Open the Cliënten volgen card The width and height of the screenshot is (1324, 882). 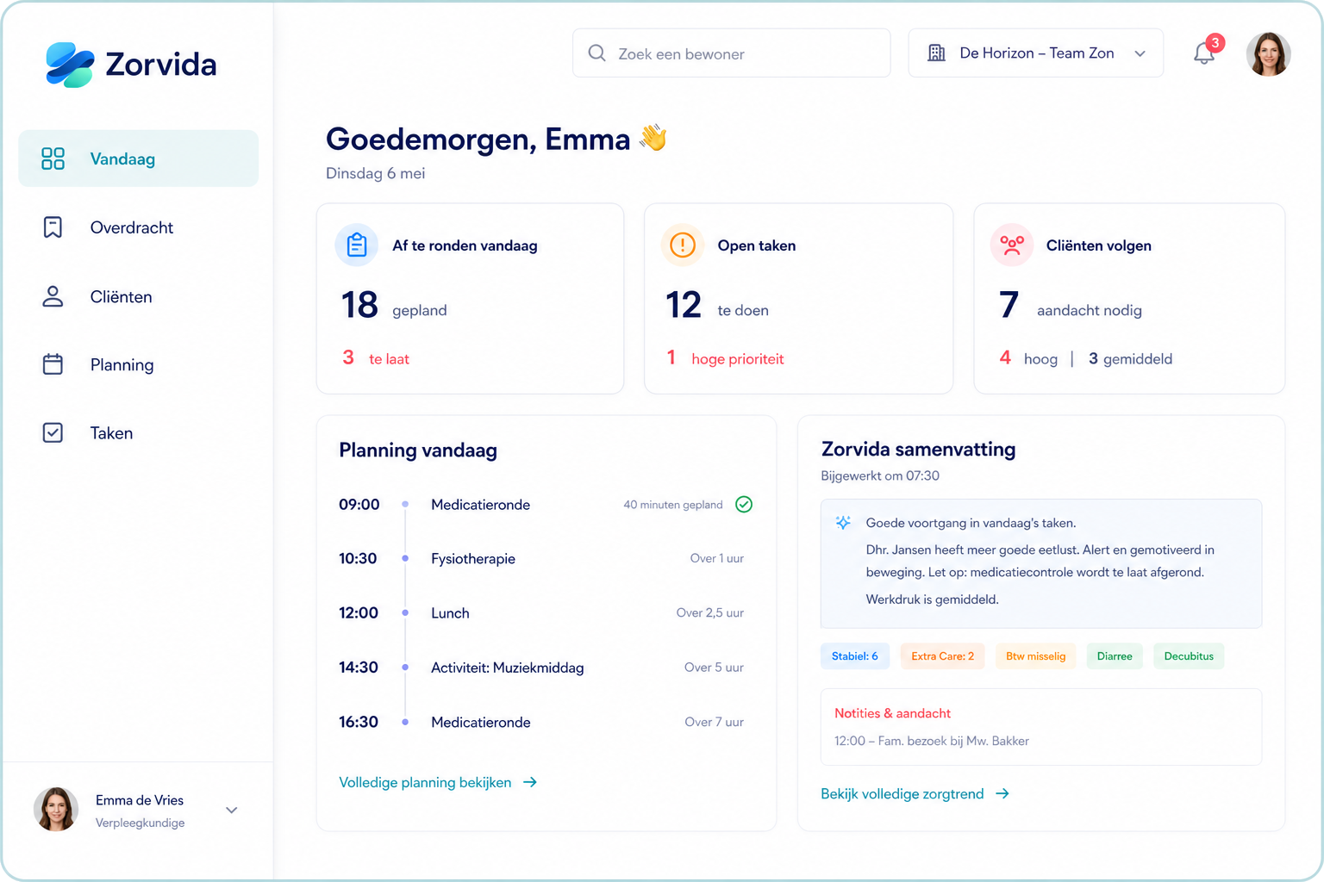(x=1129, y=299)
